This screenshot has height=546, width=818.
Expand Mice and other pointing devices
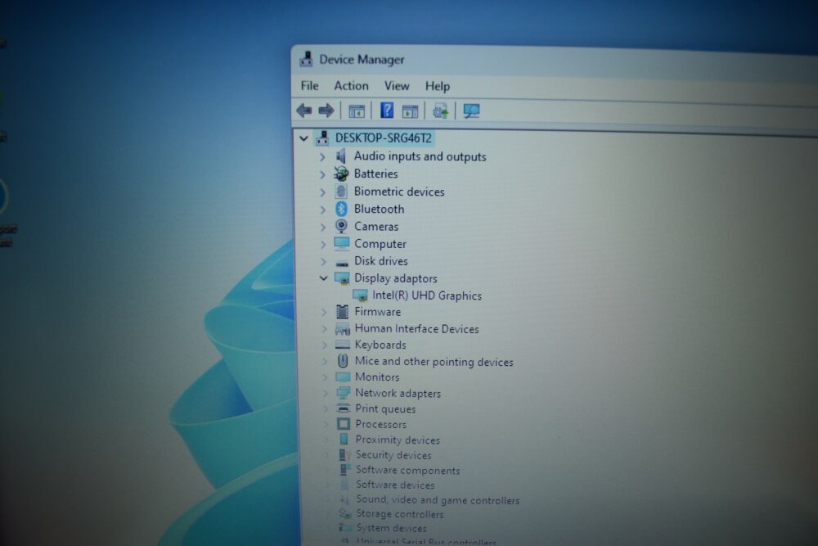click(x=325, y=361)
